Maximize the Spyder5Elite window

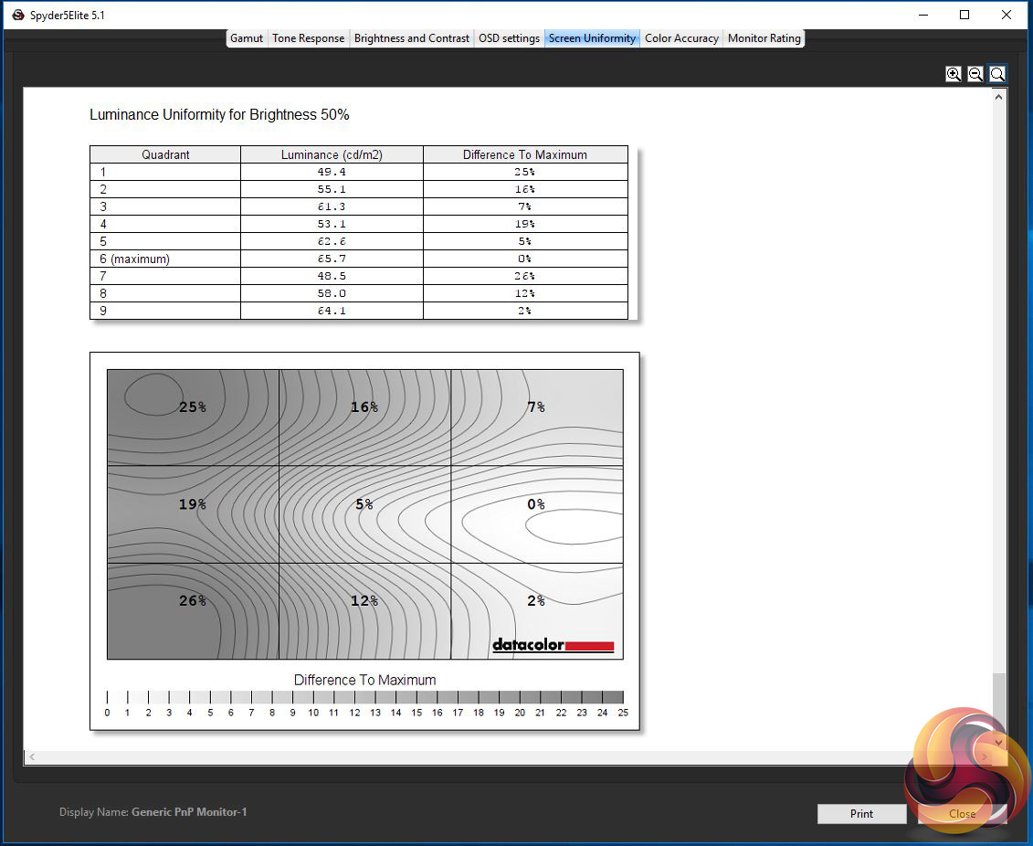pos(964,15)
